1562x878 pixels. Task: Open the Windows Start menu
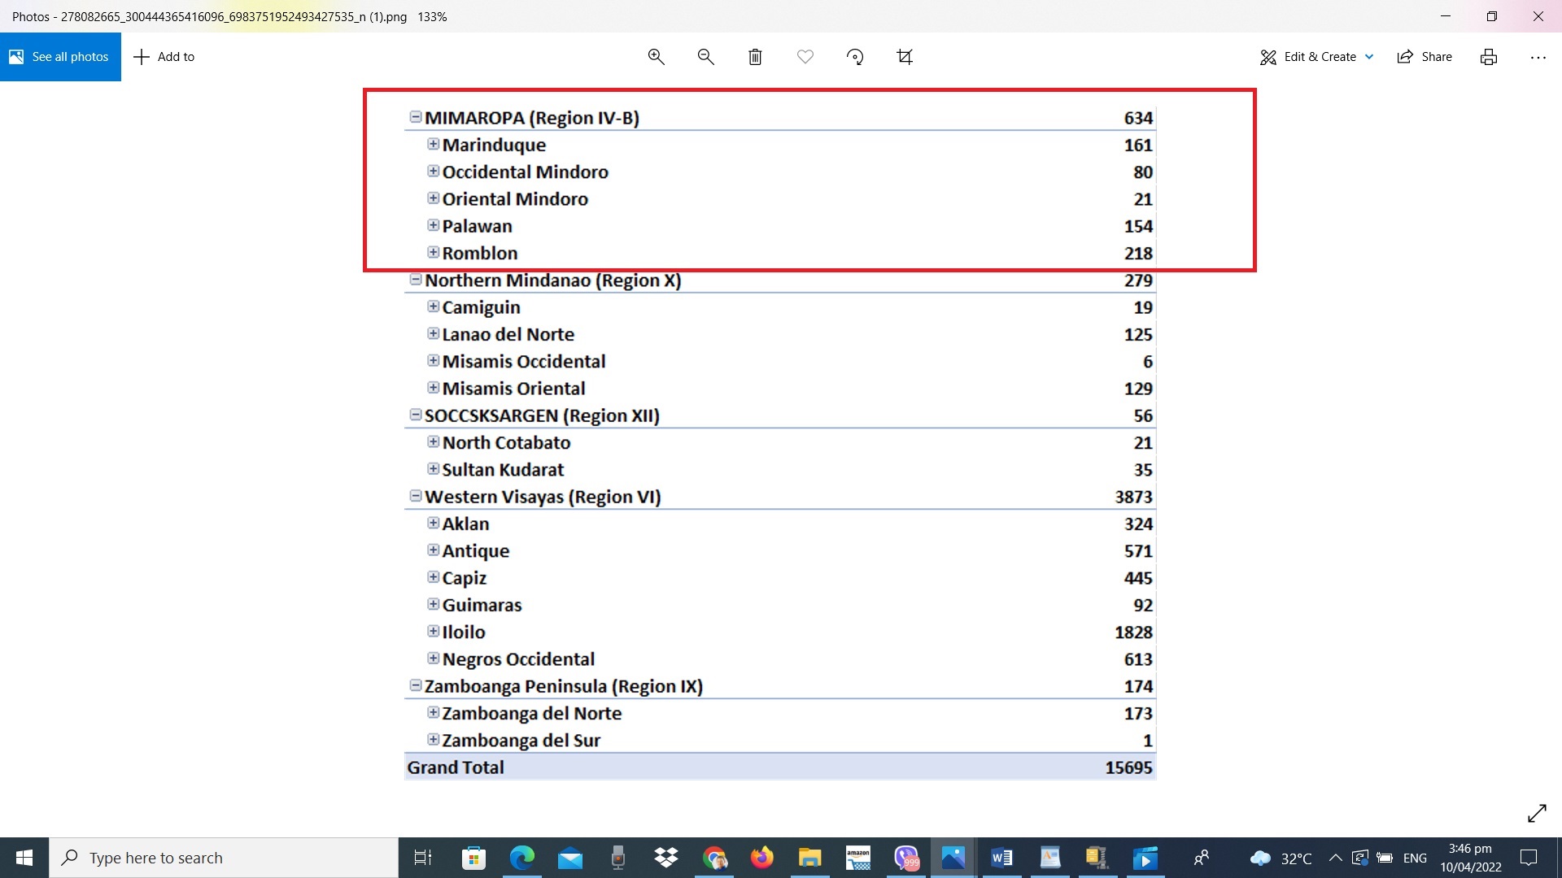click(24, 858)
